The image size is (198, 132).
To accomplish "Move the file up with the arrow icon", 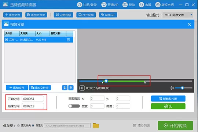I will click(x=71, y=88).
